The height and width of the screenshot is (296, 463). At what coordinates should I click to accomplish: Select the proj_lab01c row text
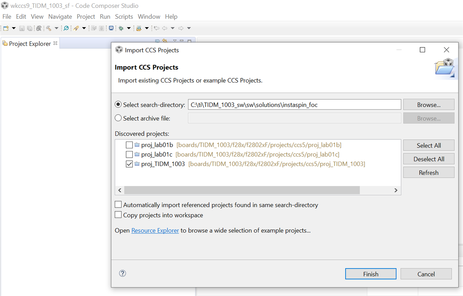pyautogui.click(x=157, y=154)
